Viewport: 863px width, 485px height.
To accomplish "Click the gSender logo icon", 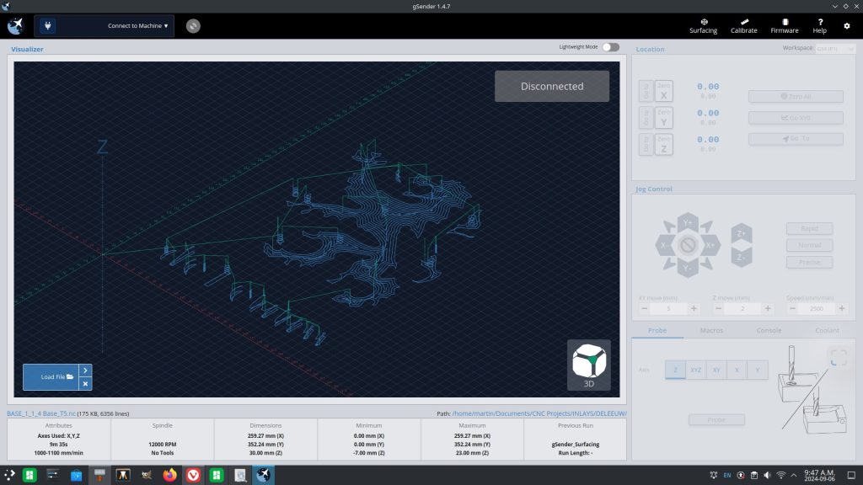I will point(15,26).
